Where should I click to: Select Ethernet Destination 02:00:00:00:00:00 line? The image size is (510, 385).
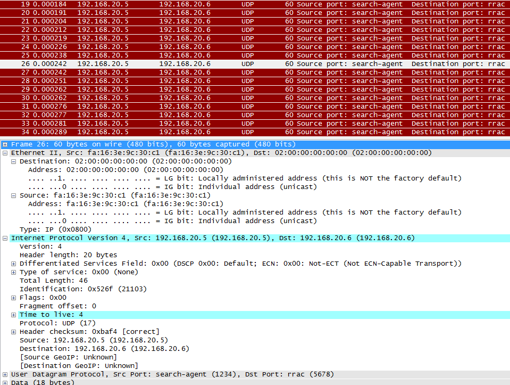tap(126, 161)
